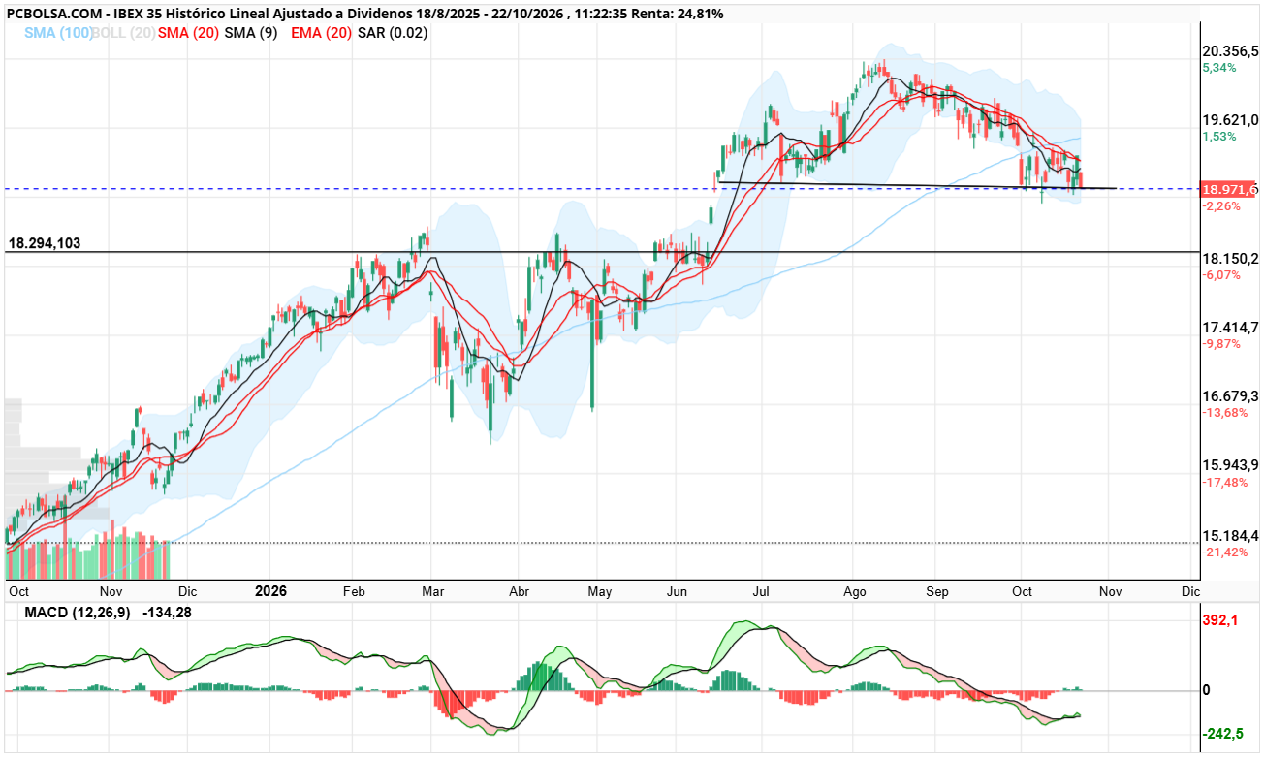Click the 20.356,5 price axis label
Viewport: 1264px width, 757px height.
pyautogui.click(x=1230, y=51)
